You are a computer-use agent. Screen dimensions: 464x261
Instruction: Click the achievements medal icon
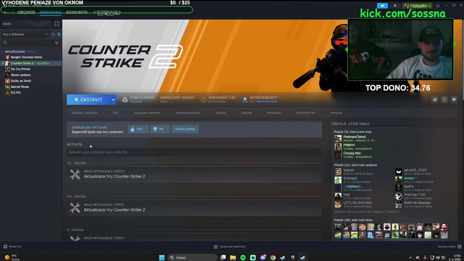click(x=245, y=100)
